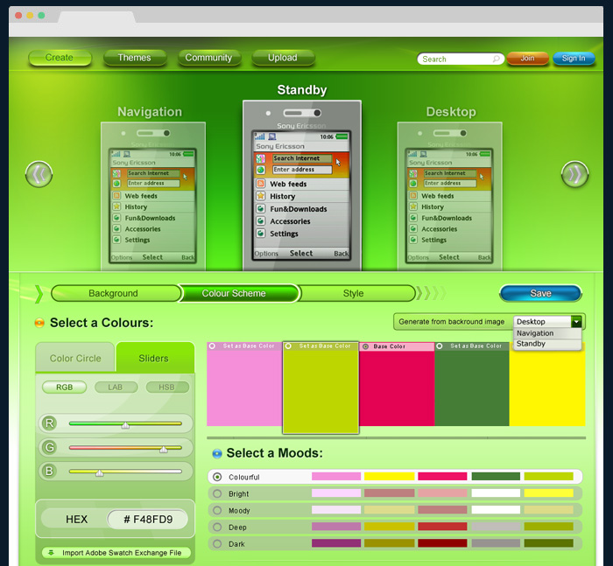This screenshot has width=613, height=566.
Task: Click green chevron left of Background step
Action: coord(39,294)
